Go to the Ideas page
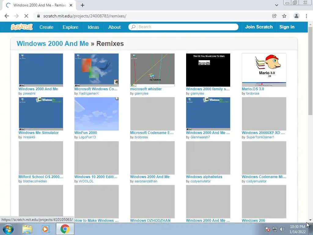Viewport: 313px width, 235px height. click(93, 27)
